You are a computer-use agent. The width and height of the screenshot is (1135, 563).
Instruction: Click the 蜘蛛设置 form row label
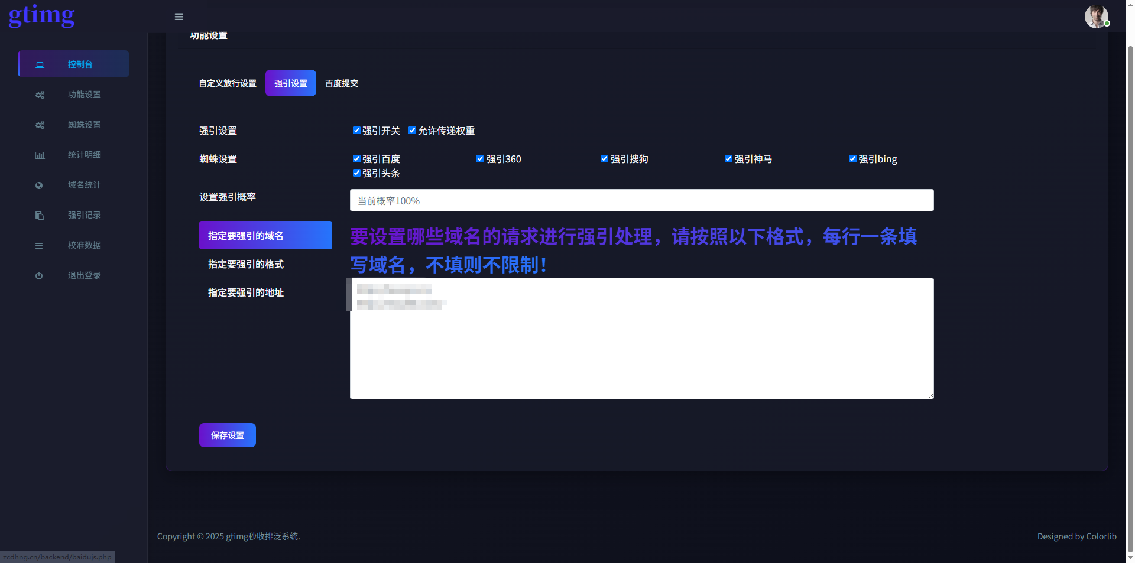(x=218, y=159)
